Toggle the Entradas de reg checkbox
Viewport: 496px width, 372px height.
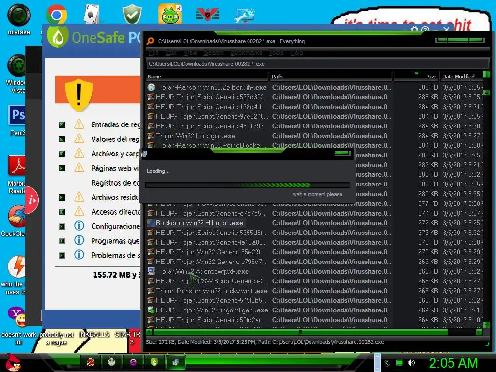click(62, 124)
